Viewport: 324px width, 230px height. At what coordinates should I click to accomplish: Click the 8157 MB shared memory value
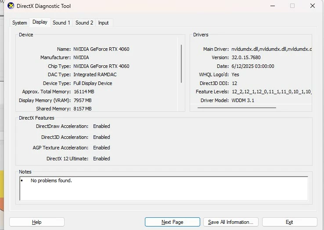tap(83, 109)
